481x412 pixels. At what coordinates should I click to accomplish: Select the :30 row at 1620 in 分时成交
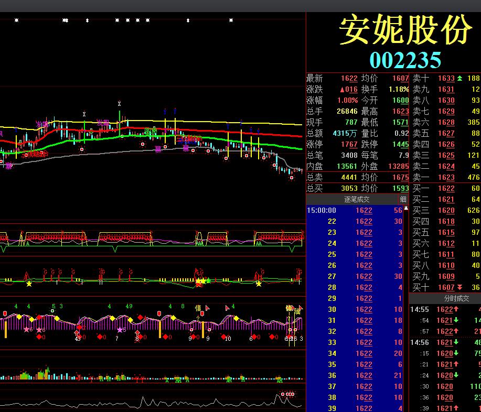coord(445,386)
